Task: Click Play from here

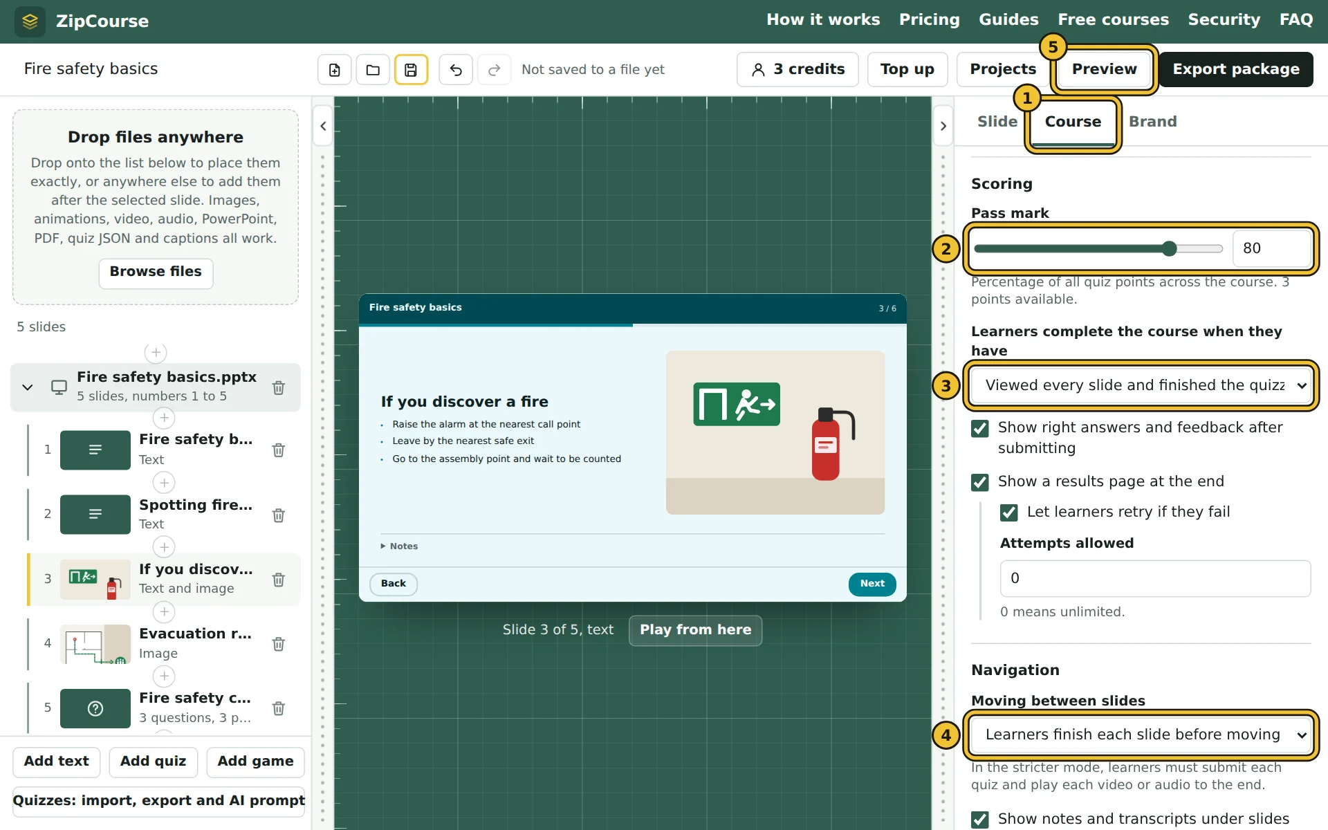Action: pyautogui.click(x=695, y=630)
